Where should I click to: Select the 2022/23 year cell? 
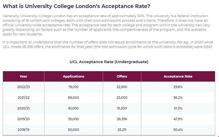(x=23, y=87)
